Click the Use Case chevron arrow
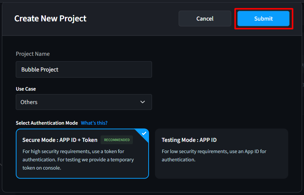The width and height of the screenshot is (304, 195). click(142, 102)
